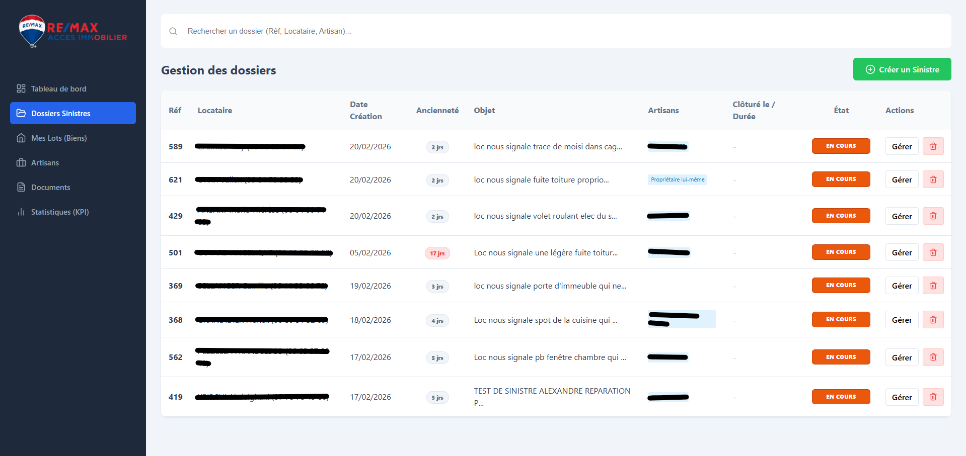
Task: Go to Mes Lots (Biens)
Action: [x=58, y=138]
